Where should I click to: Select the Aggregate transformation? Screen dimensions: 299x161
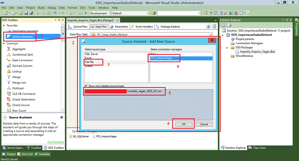(19, 49)
